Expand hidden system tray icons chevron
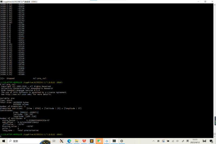The image size is (216, 144). [153, 141]
